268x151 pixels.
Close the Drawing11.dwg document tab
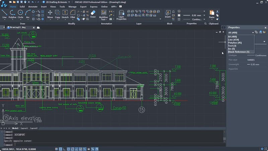click(x=34, y=28)
